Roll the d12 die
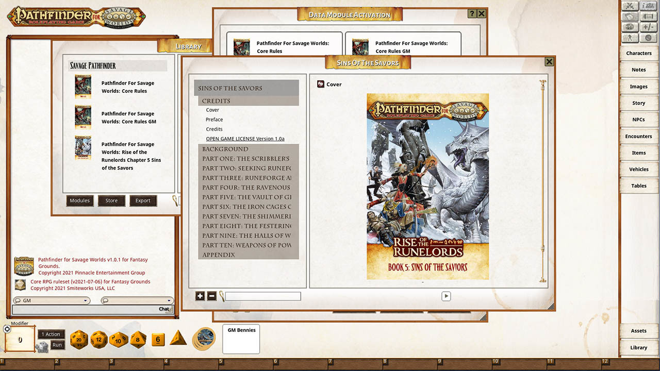 [x=98, y=339]
